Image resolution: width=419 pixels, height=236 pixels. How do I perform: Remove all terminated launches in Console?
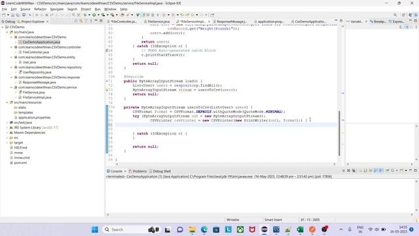pos(354,170)
